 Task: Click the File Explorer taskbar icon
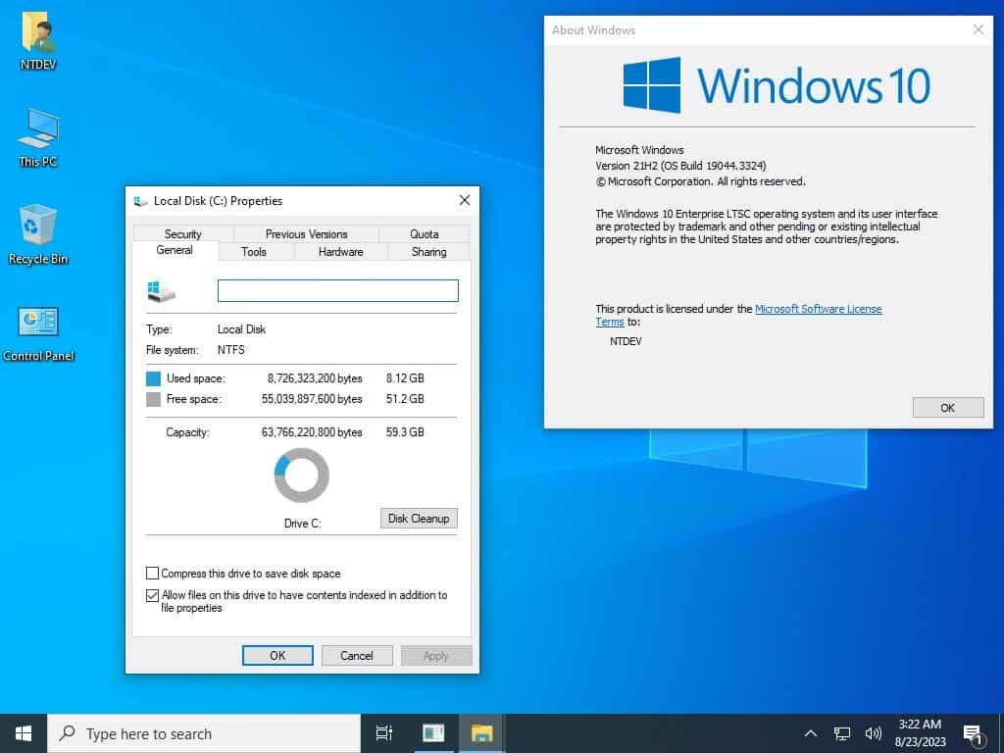[481, 733]
